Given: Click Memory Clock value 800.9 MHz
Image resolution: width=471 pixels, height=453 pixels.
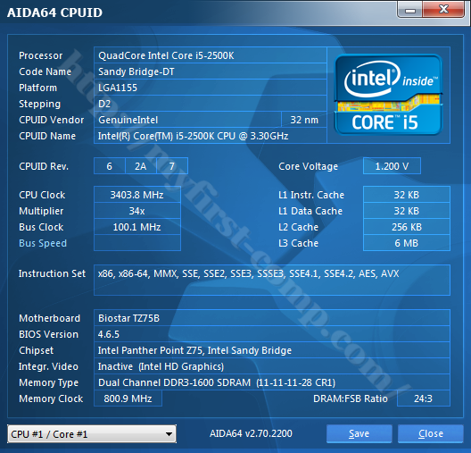Looking at the screenshot, I should [128, 398].
